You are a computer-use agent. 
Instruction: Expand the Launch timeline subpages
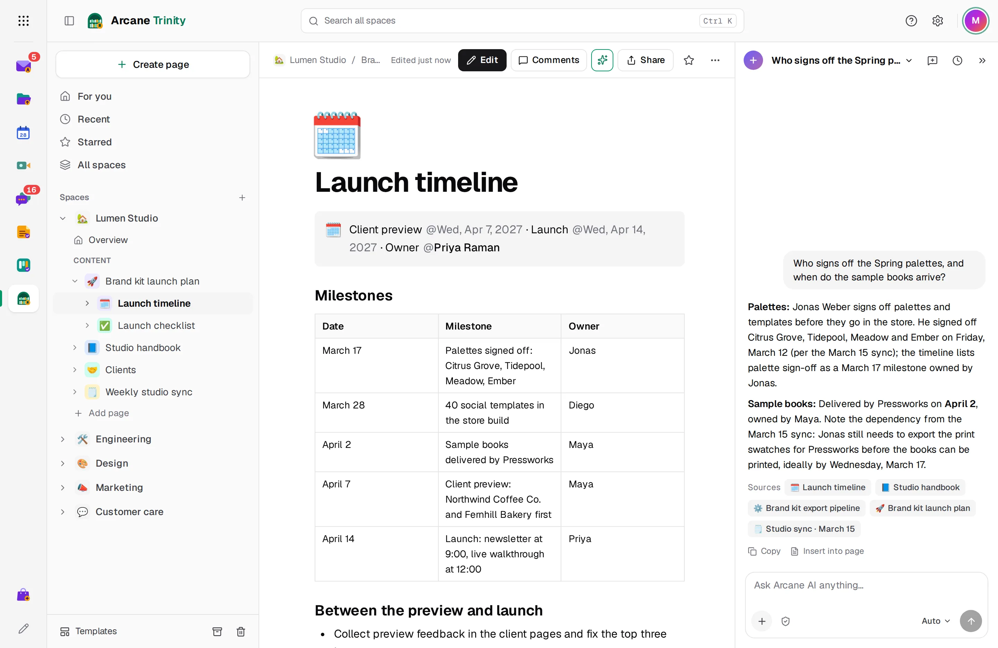[x=87, y=303]
